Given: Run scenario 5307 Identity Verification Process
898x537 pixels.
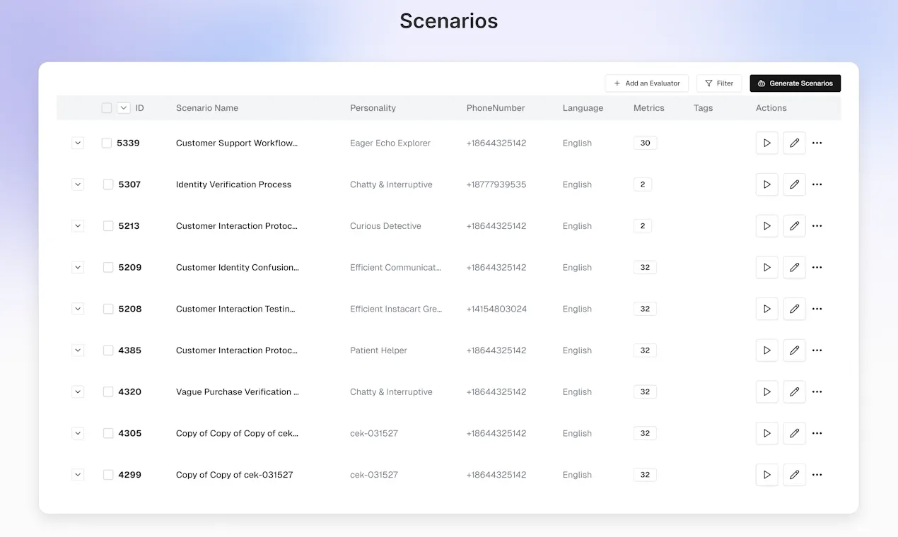Looking at the screenshot, I should point(766,184).
